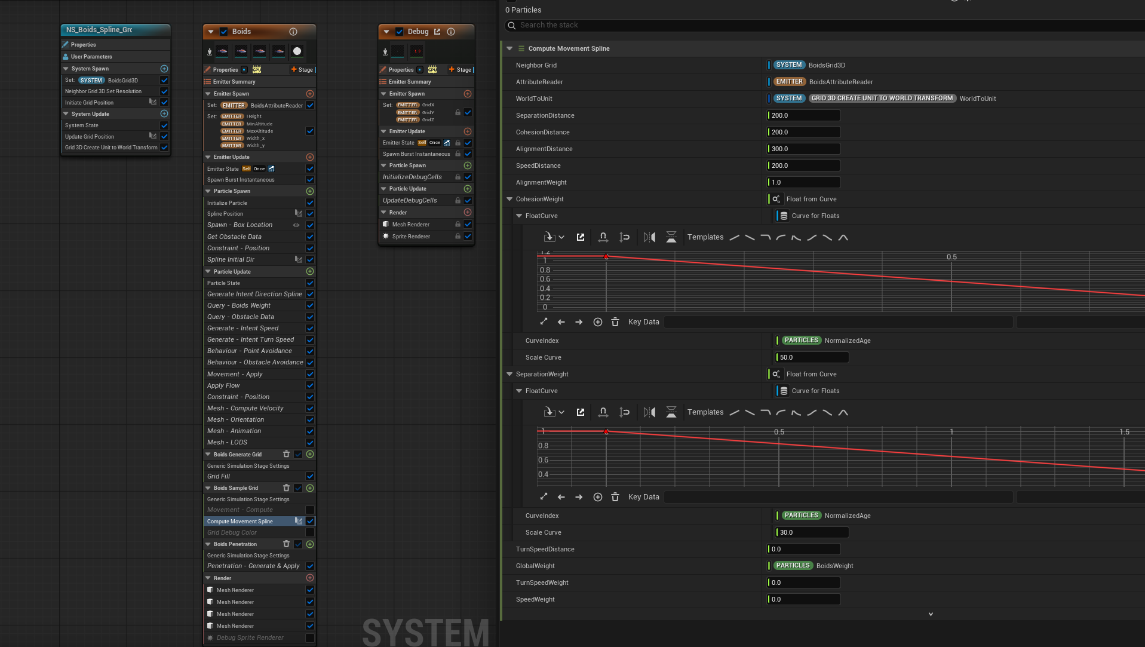Collapse the CohesionWeight parameter

pos(509,199)
